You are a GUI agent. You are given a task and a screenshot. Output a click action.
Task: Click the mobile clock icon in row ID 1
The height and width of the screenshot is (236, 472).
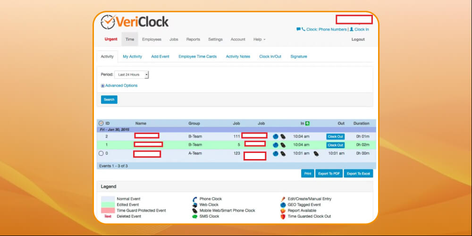point(283,145)
